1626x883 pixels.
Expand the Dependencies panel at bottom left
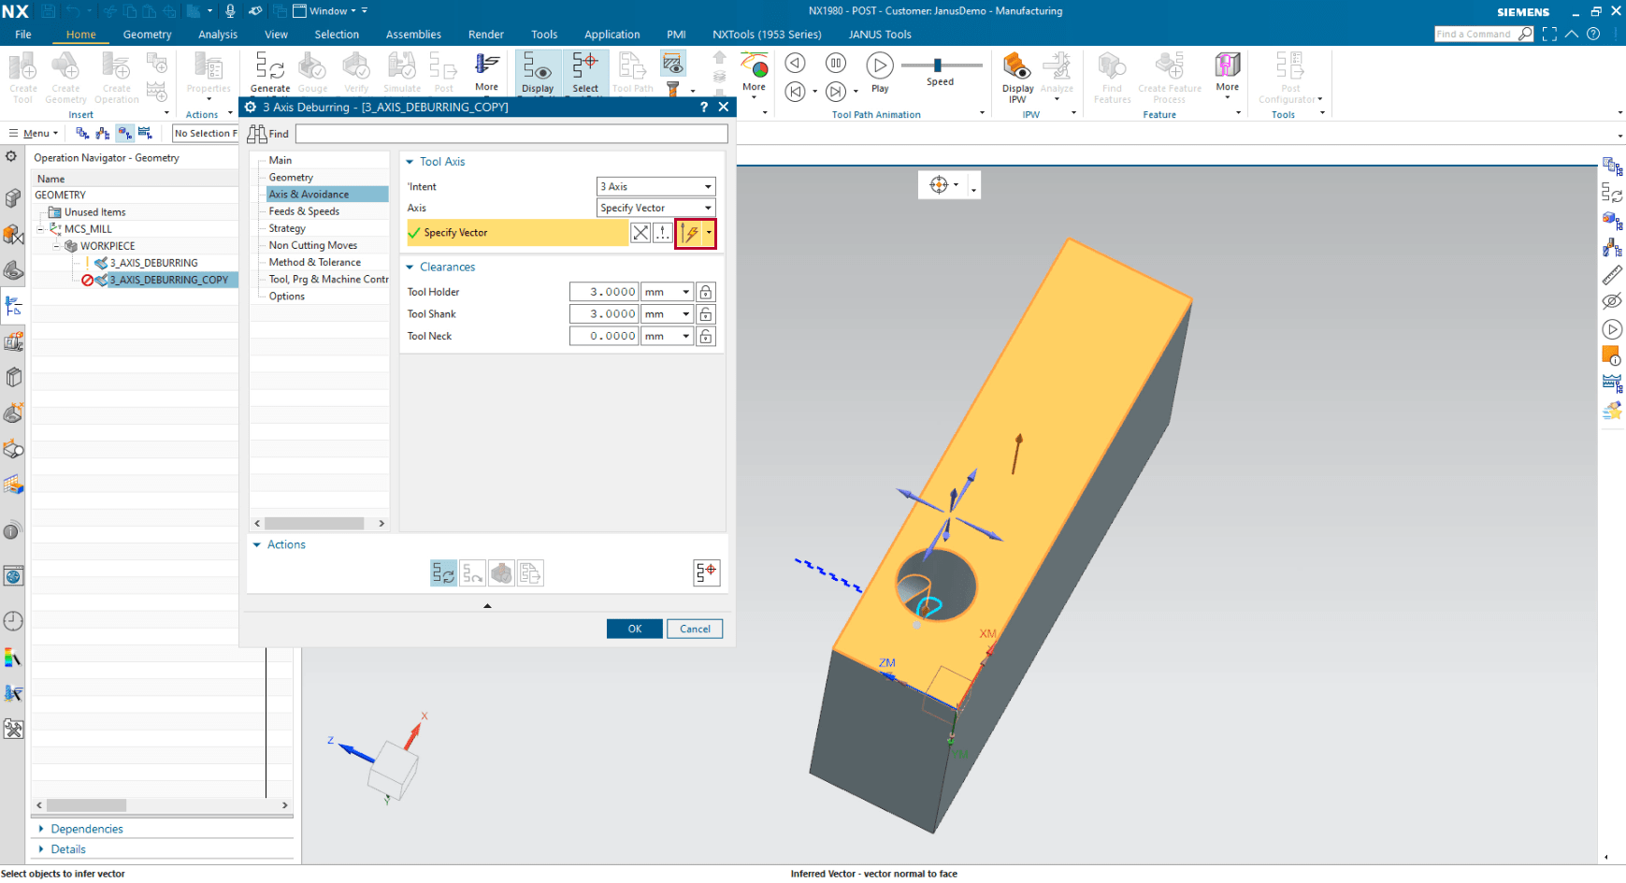(x=85, y=829)
